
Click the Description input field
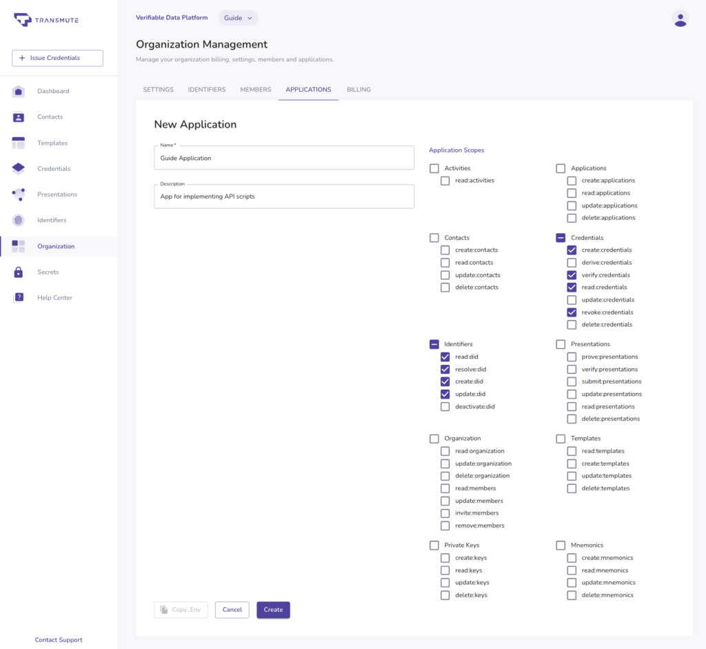pos(284,197)
